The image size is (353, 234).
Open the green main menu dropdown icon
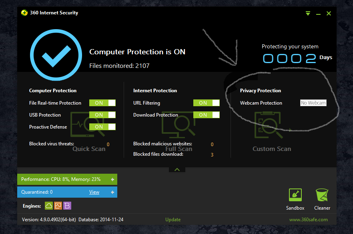[x=308, y=14]
